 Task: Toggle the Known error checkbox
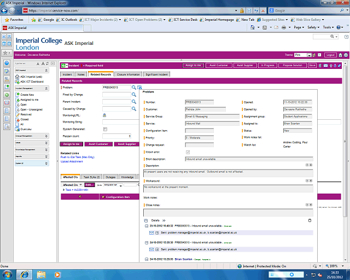[x=189, y=152]
